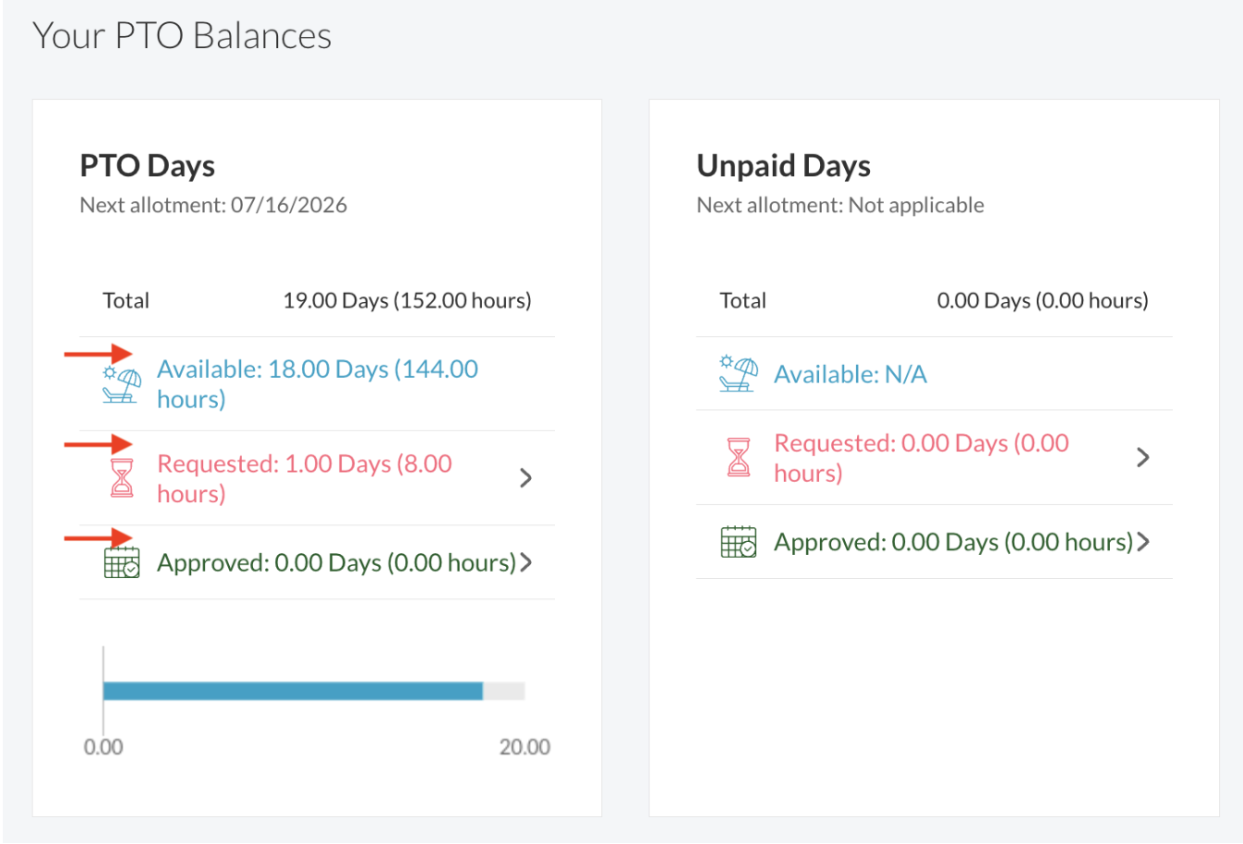Expand PTO Days Requested row chevron
Screen dimensions: 1243x844
click(x=525, y=477)
